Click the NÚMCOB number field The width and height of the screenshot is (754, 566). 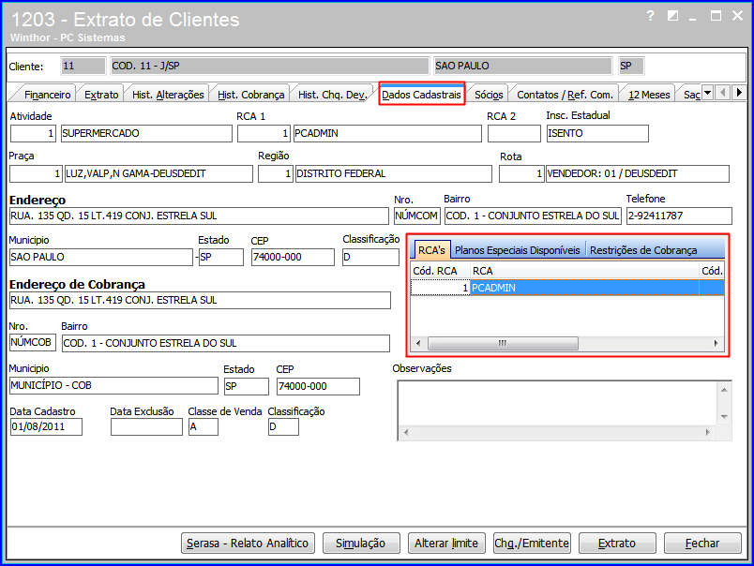coord(33,343)
